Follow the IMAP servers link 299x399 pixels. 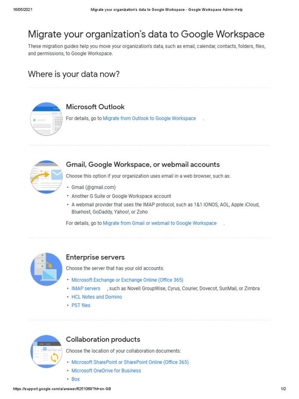86,288
